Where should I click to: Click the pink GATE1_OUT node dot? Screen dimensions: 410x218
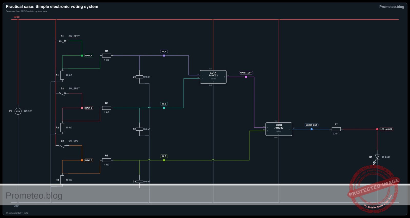pos(246,77)
